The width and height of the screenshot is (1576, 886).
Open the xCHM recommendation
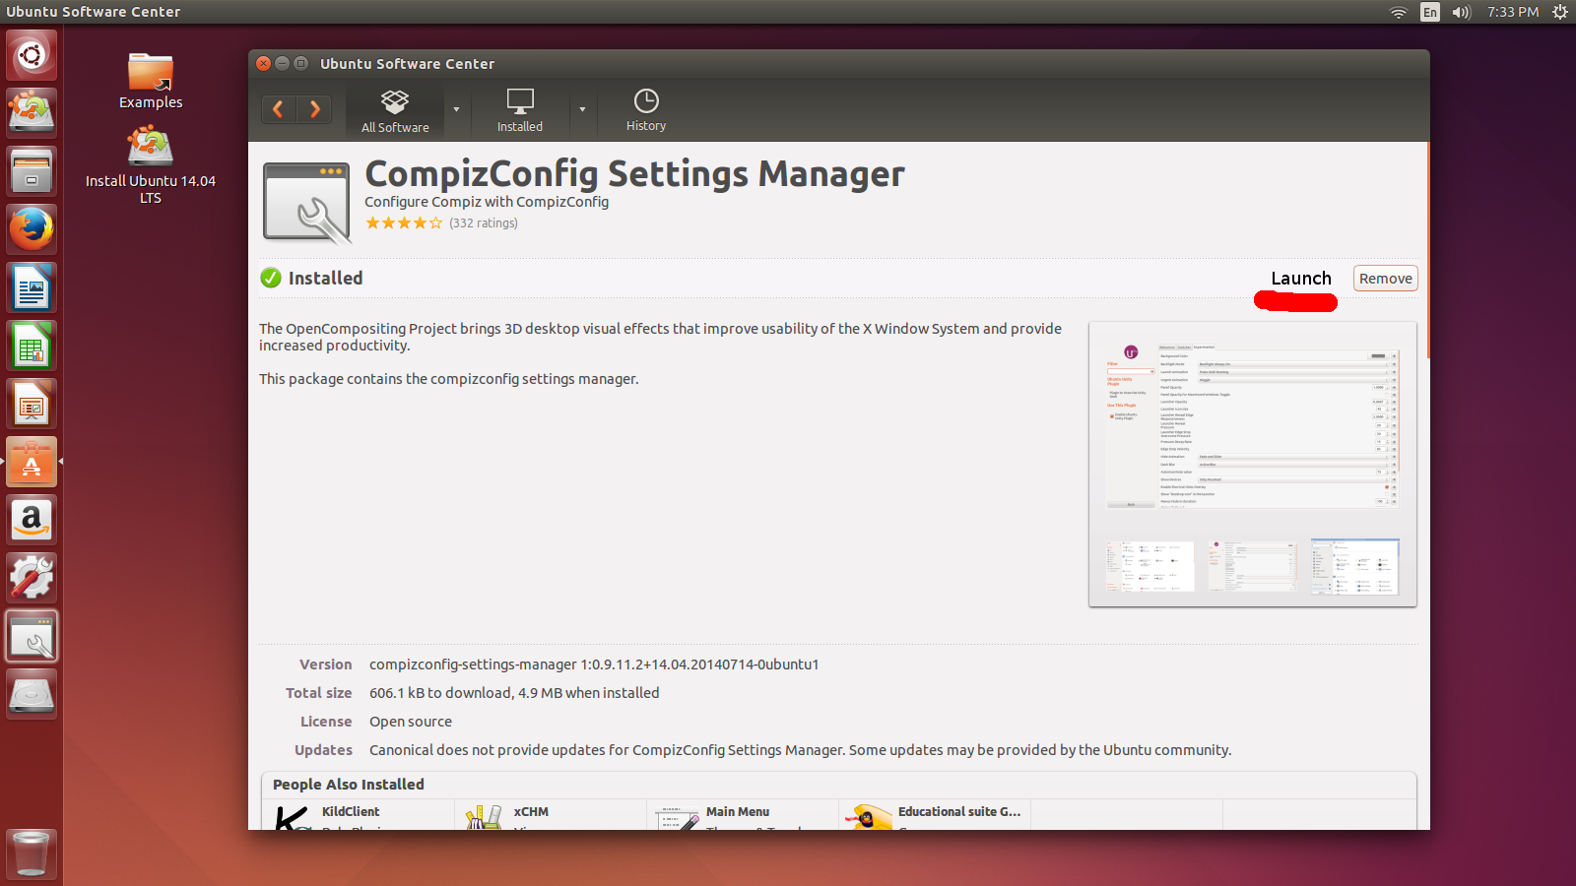[551, 815]
